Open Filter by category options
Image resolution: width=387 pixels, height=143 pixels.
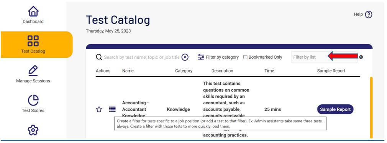[218, 57]
